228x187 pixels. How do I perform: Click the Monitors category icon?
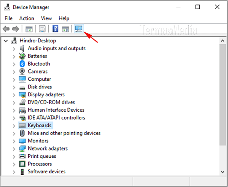tap(22, 141)
